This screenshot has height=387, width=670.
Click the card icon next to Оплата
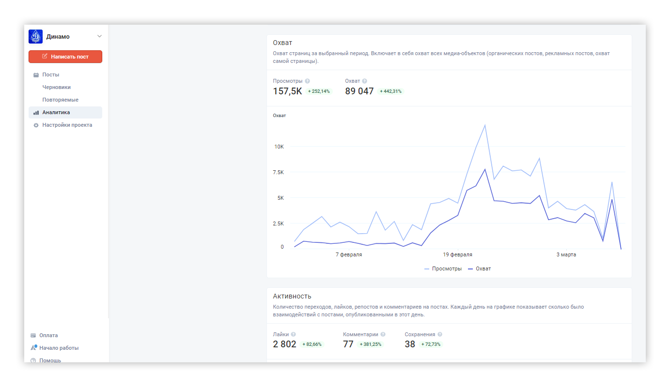33,335
